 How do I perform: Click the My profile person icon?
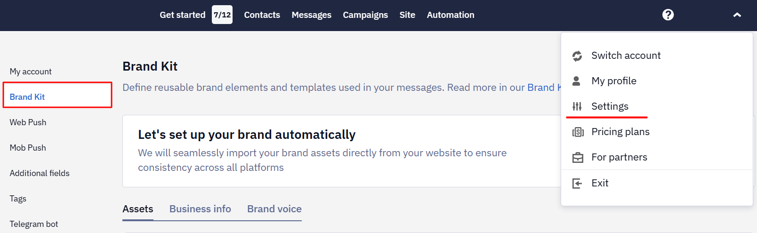(576, 81)
